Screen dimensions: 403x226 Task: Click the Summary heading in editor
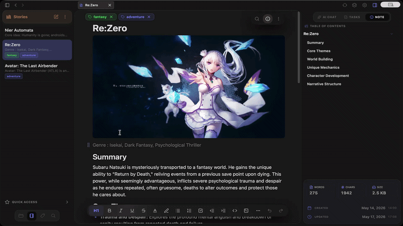109,157
